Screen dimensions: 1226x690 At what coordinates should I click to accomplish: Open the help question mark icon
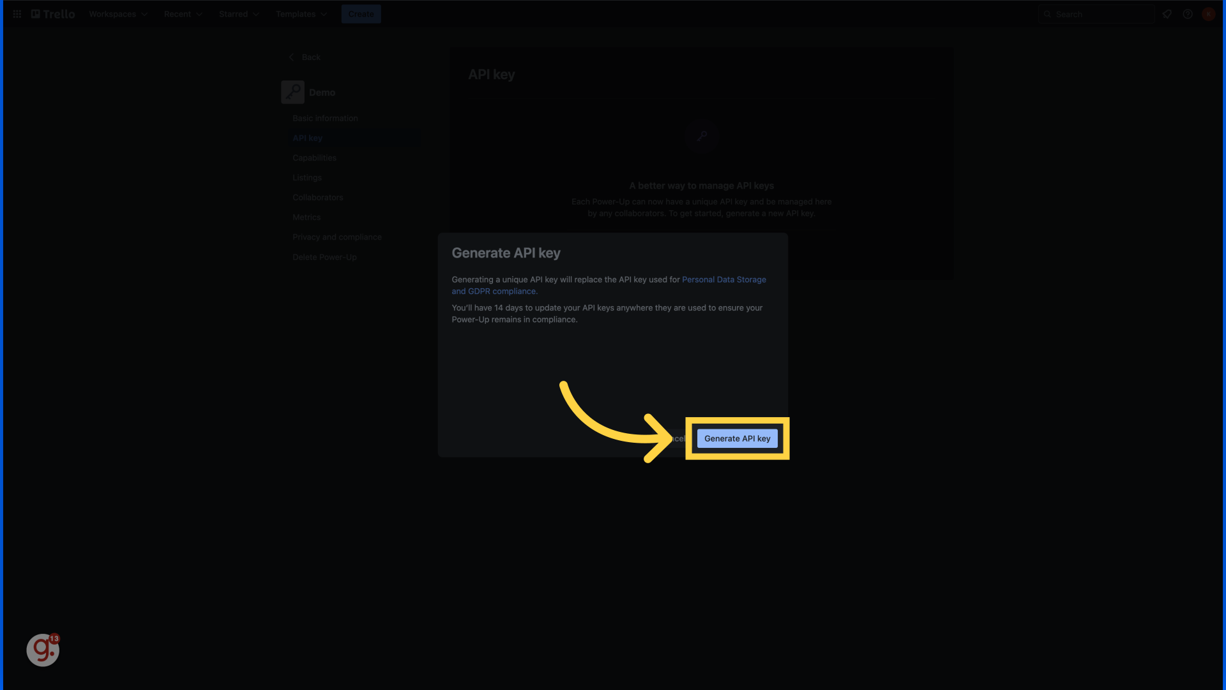tap(1188, 13)
